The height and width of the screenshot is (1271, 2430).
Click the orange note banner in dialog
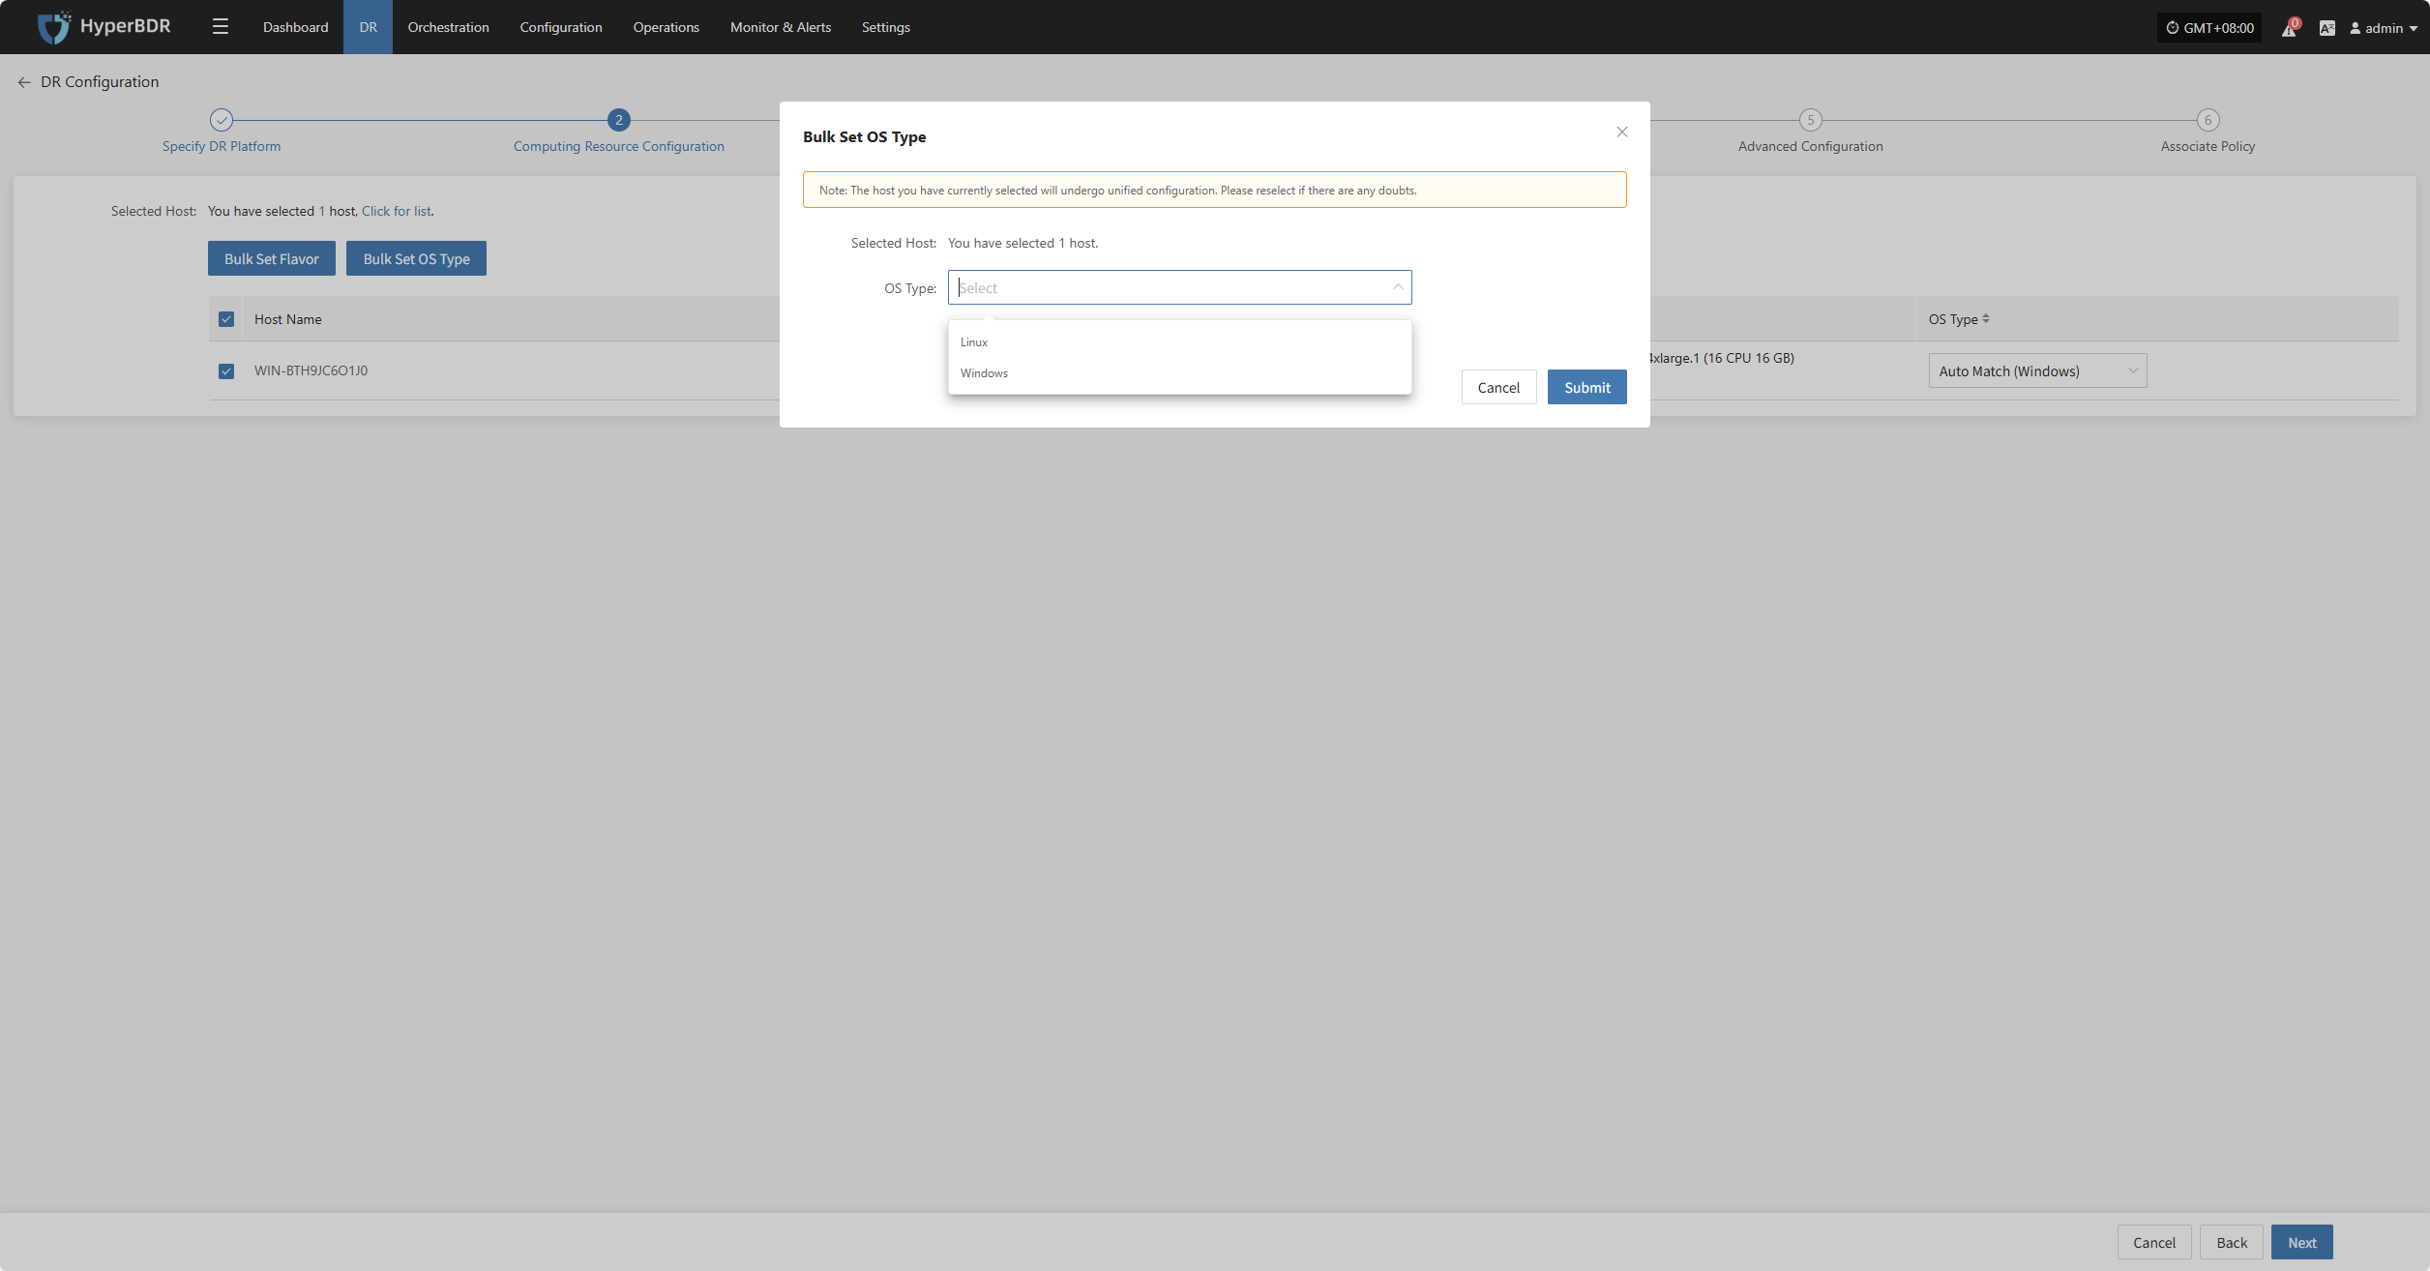[x=1214, y=190]
